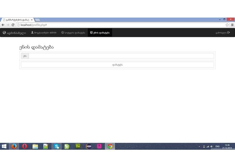Viewport: 235px width, 167px height.
Task: Open Notepad++ from the taskbar
Action: pos(46,146)
